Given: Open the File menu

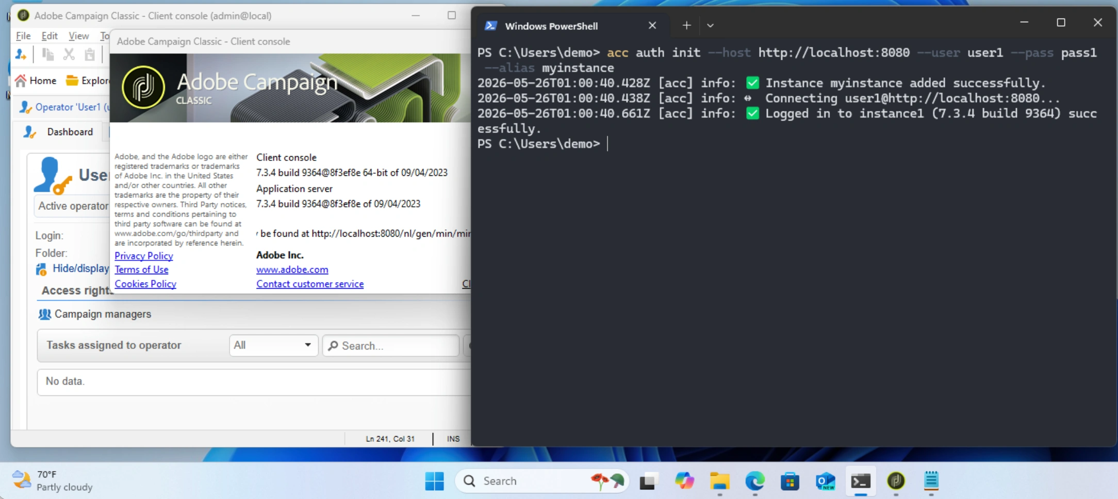Looking at the screenshot, I should coord(23,36).
